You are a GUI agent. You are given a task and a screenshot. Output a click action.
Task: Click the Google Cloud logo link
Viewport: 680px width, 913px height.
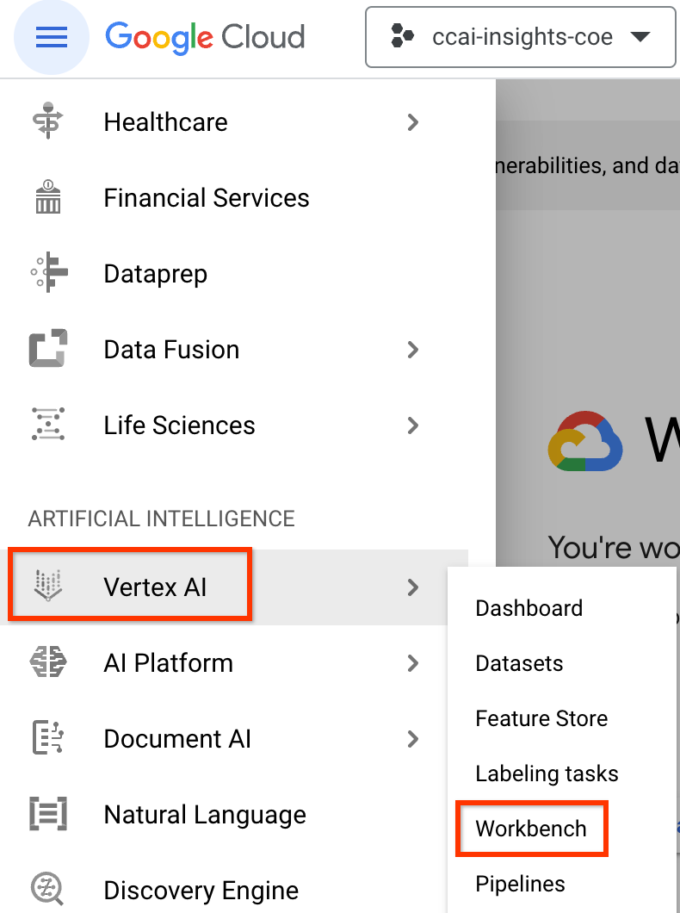[205, 37]
